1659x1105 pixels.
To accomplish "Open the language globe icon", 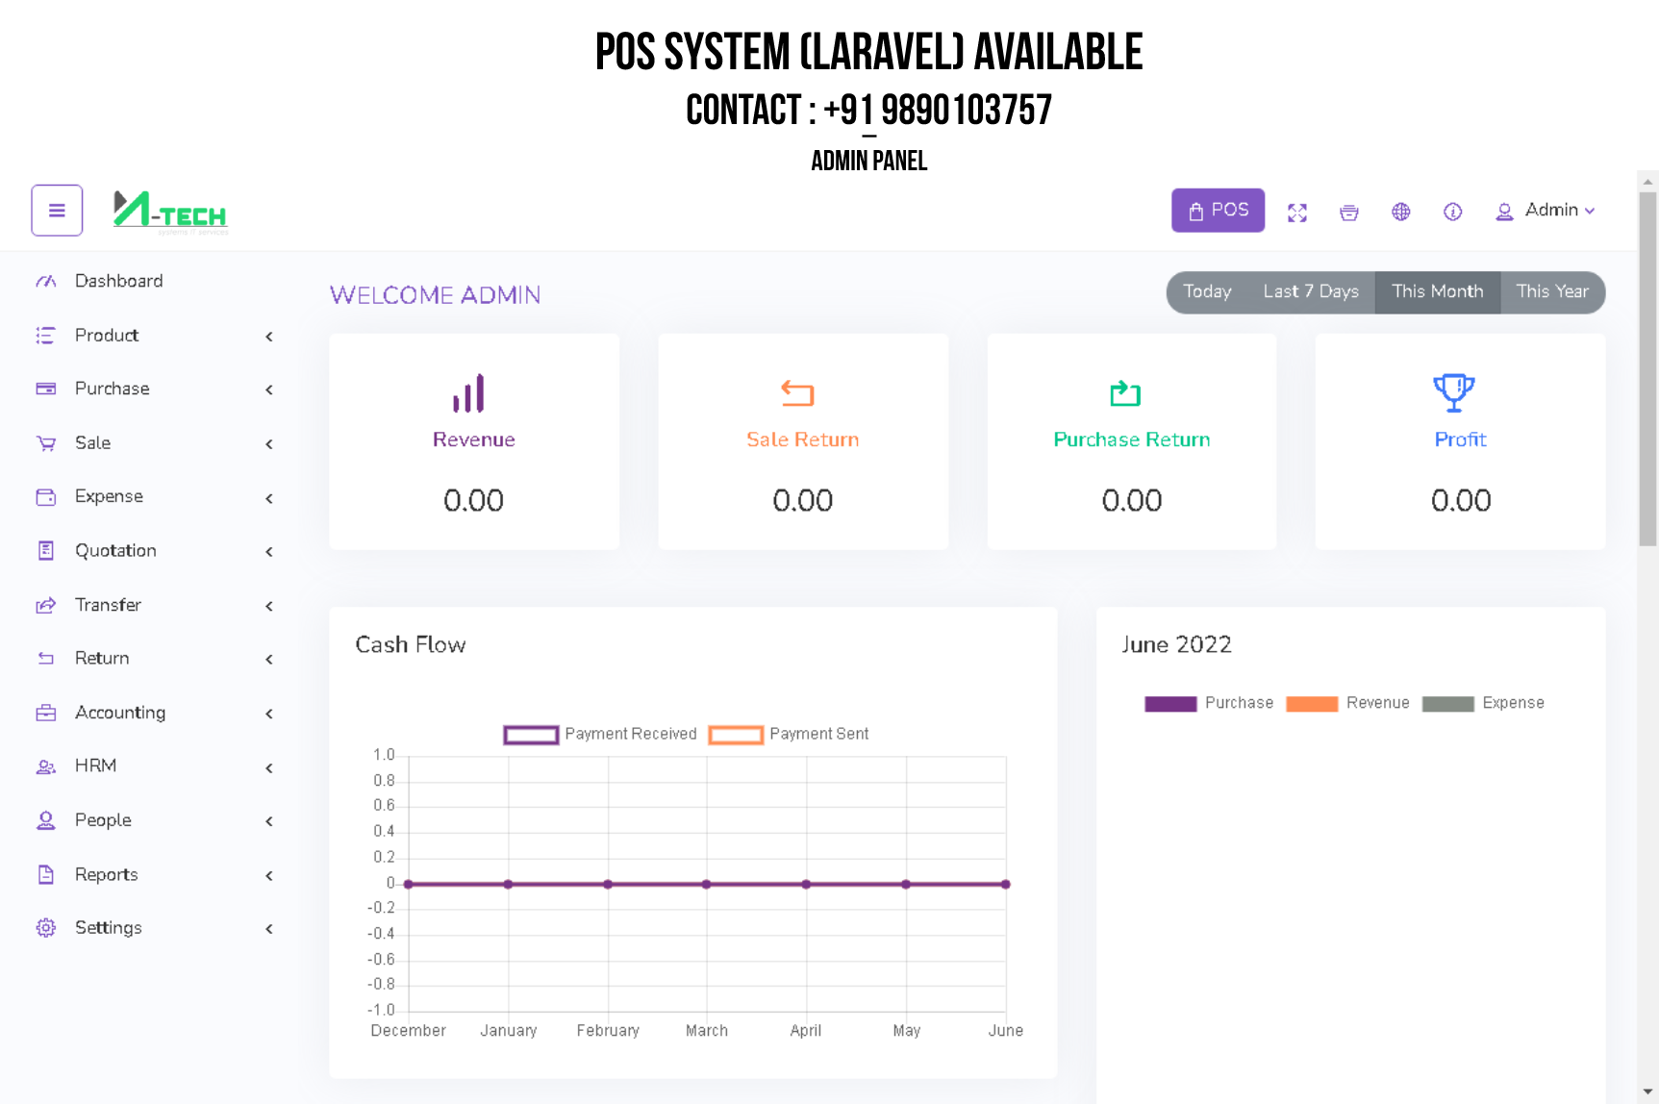I will pos(1401,212).
